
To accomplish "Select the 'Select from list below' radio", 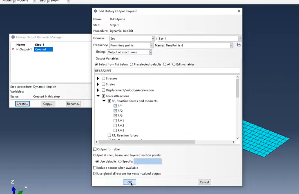I will click(96, 64).
